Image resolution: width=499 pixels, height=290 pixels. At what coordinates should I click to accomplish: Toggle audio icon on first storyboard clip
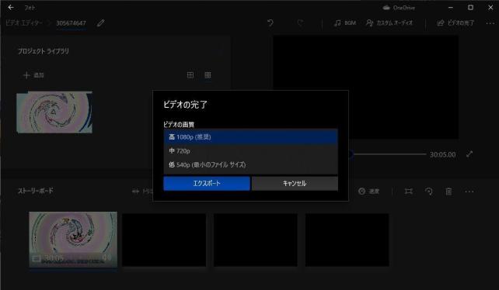click(x=106, y=257)
